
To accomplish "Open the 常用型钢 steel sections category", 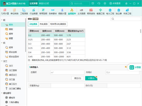I will pos(43,12).
